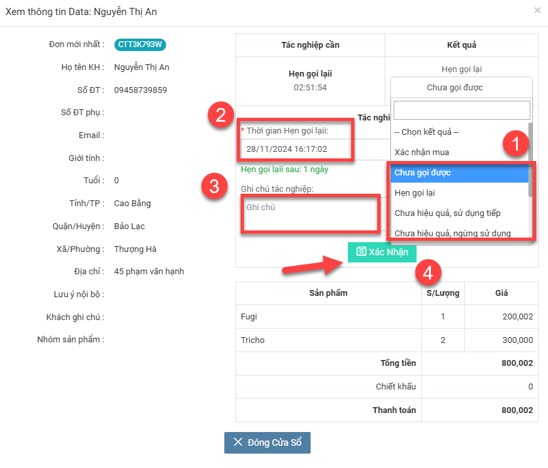The height and width of the screenshot is (468, 548).
Task: Open order badge CTT3K793W
Action: [141, 45]
